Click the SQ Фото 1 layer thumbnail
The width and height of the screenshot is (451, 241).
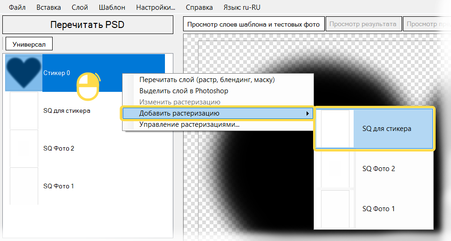(24, 186)
